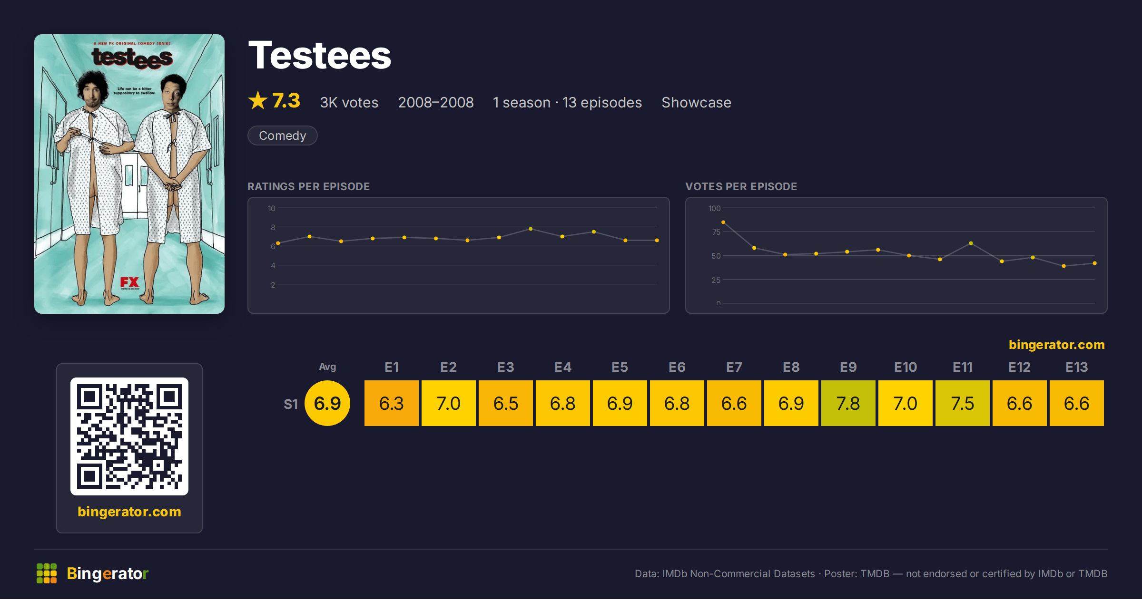The width and height of the screenshot is (1142, 600).
Task: Click the yellow star rating icon
Action: (x=258, y=100)
